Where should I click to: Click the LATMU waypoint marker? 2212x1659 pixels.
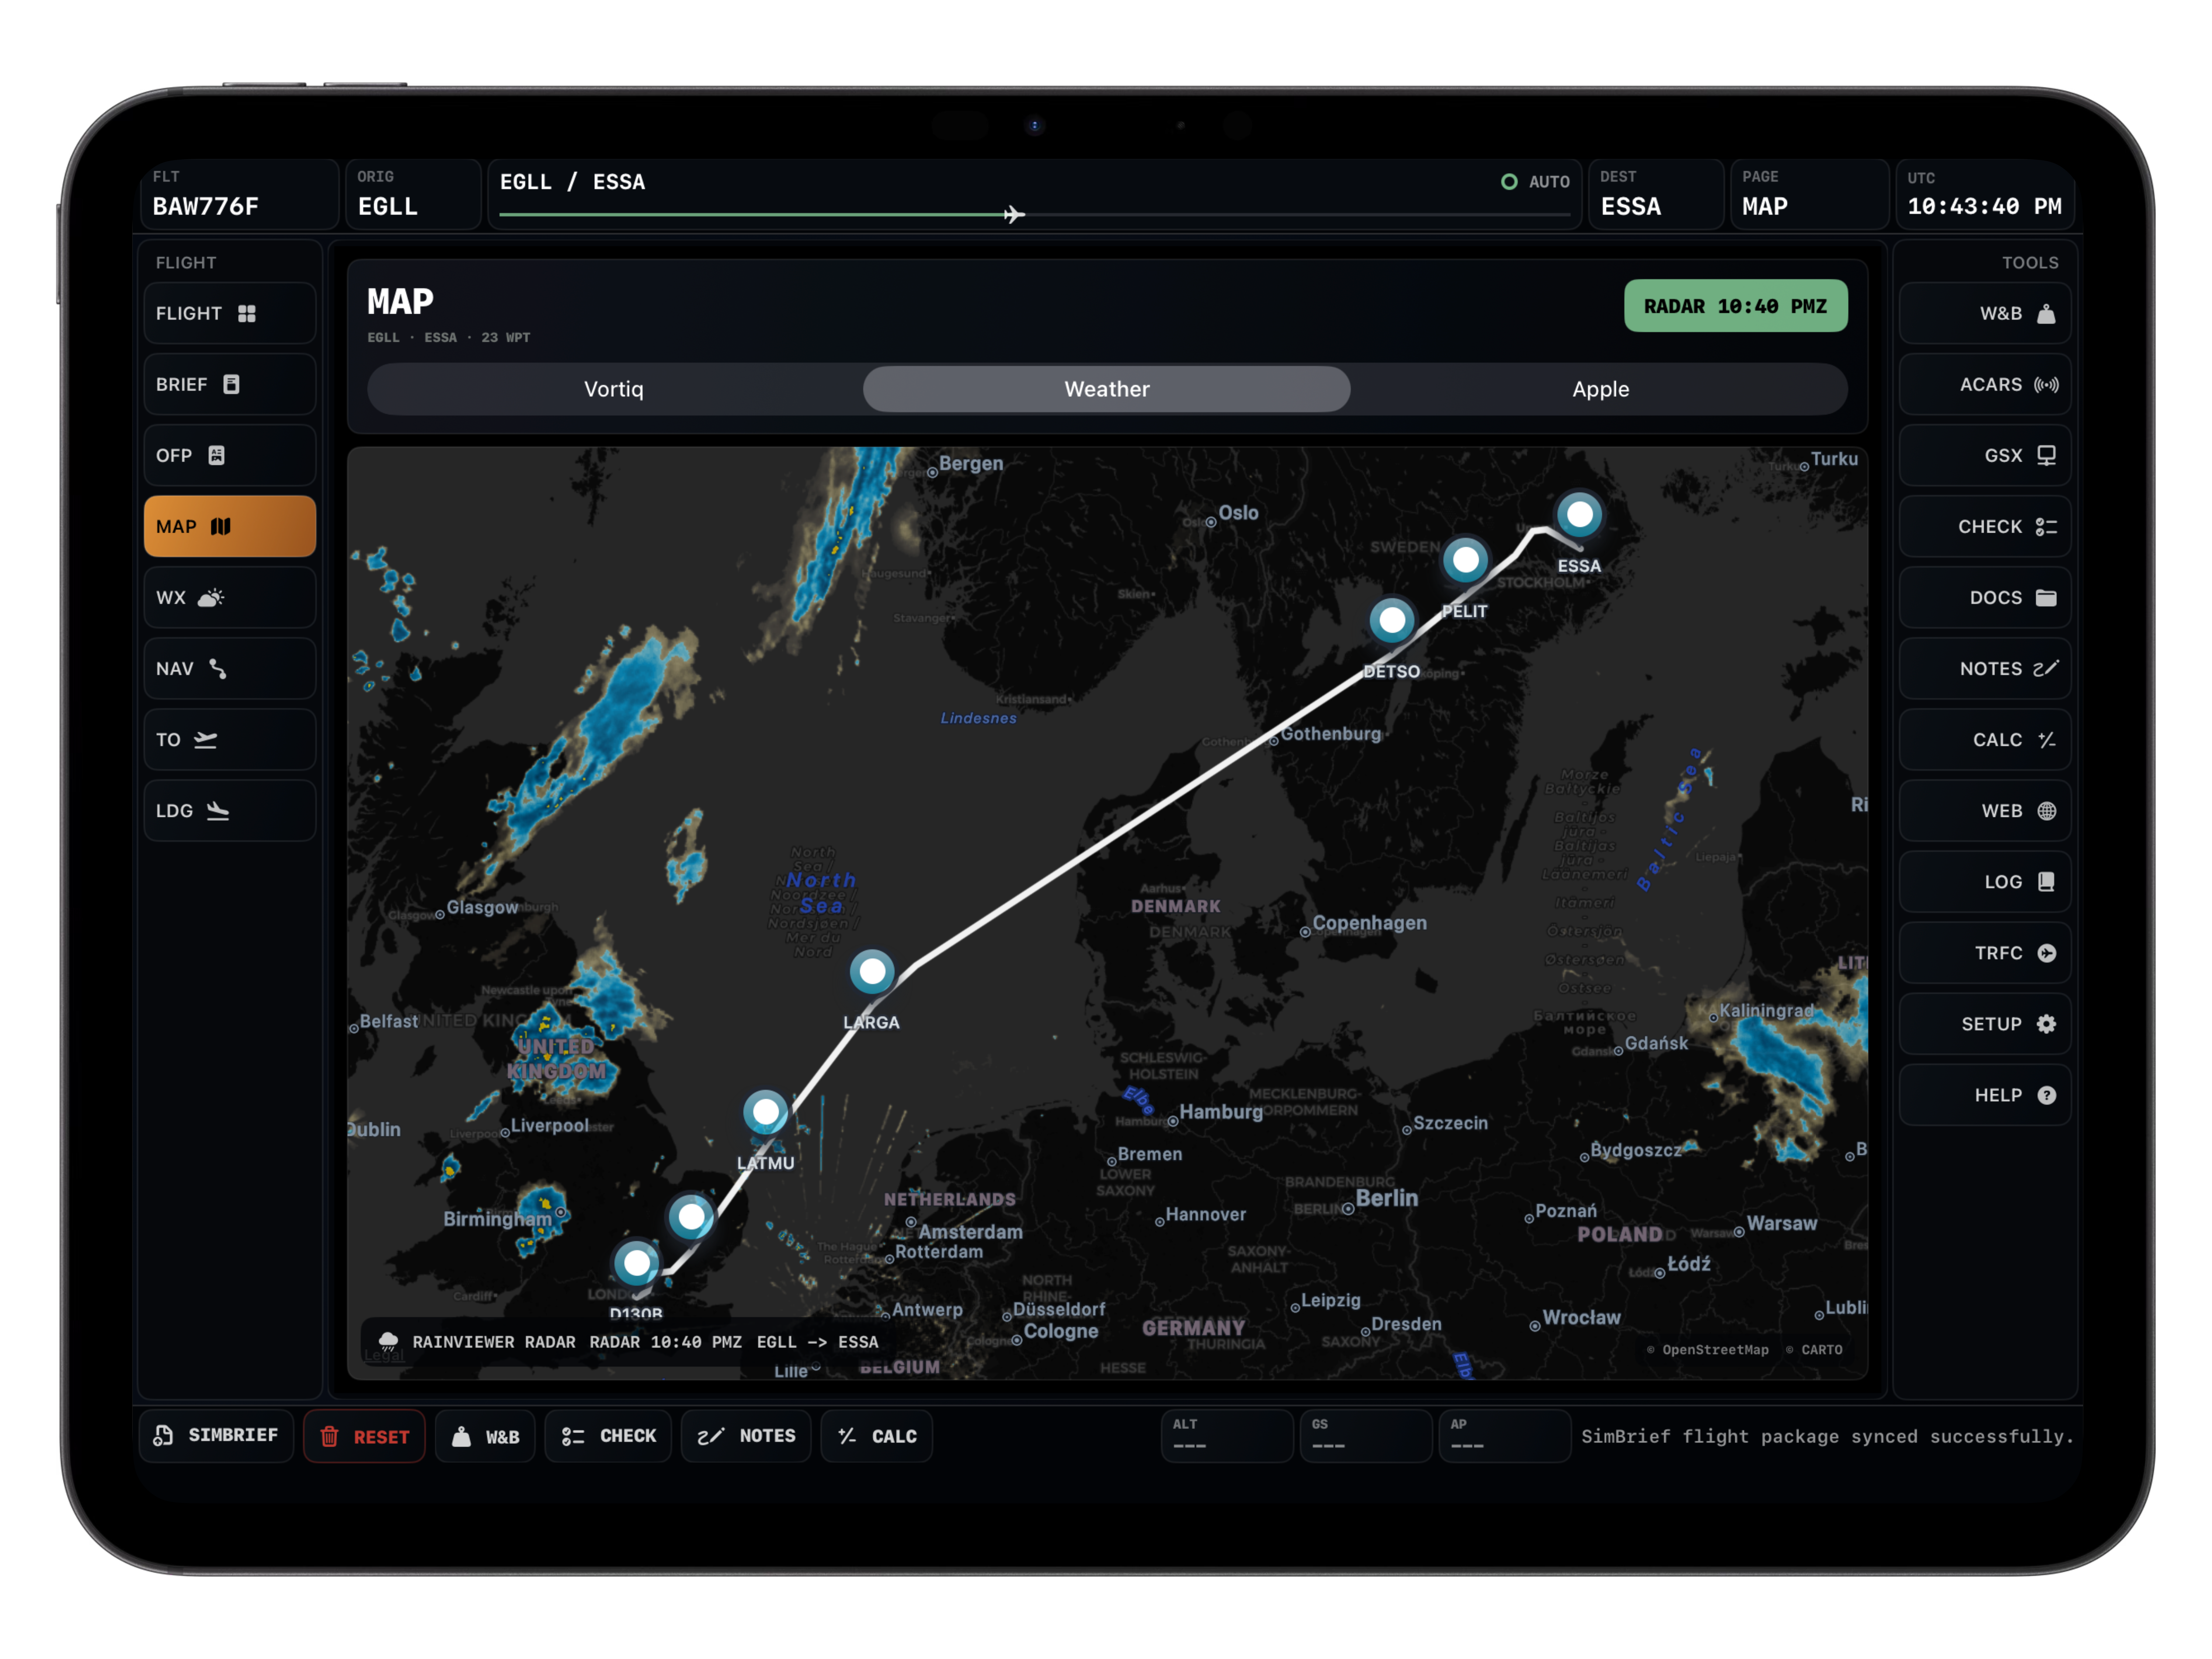[x=766, y=1112]
